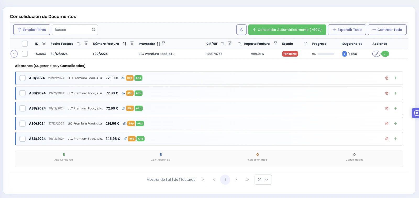Toggle the select-all checkbox in table header
The image size is (419, 198).
25,44
